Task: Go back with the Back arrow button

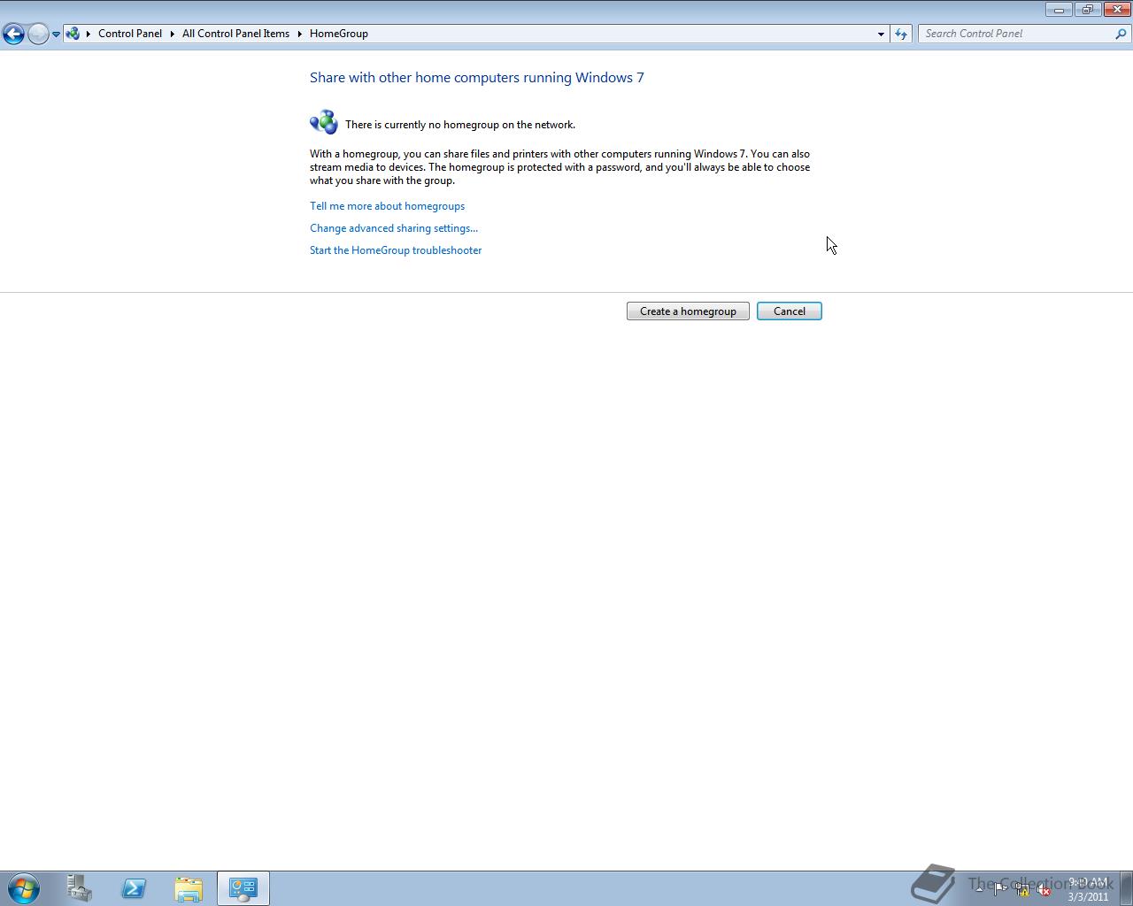Action: (13, 34)
